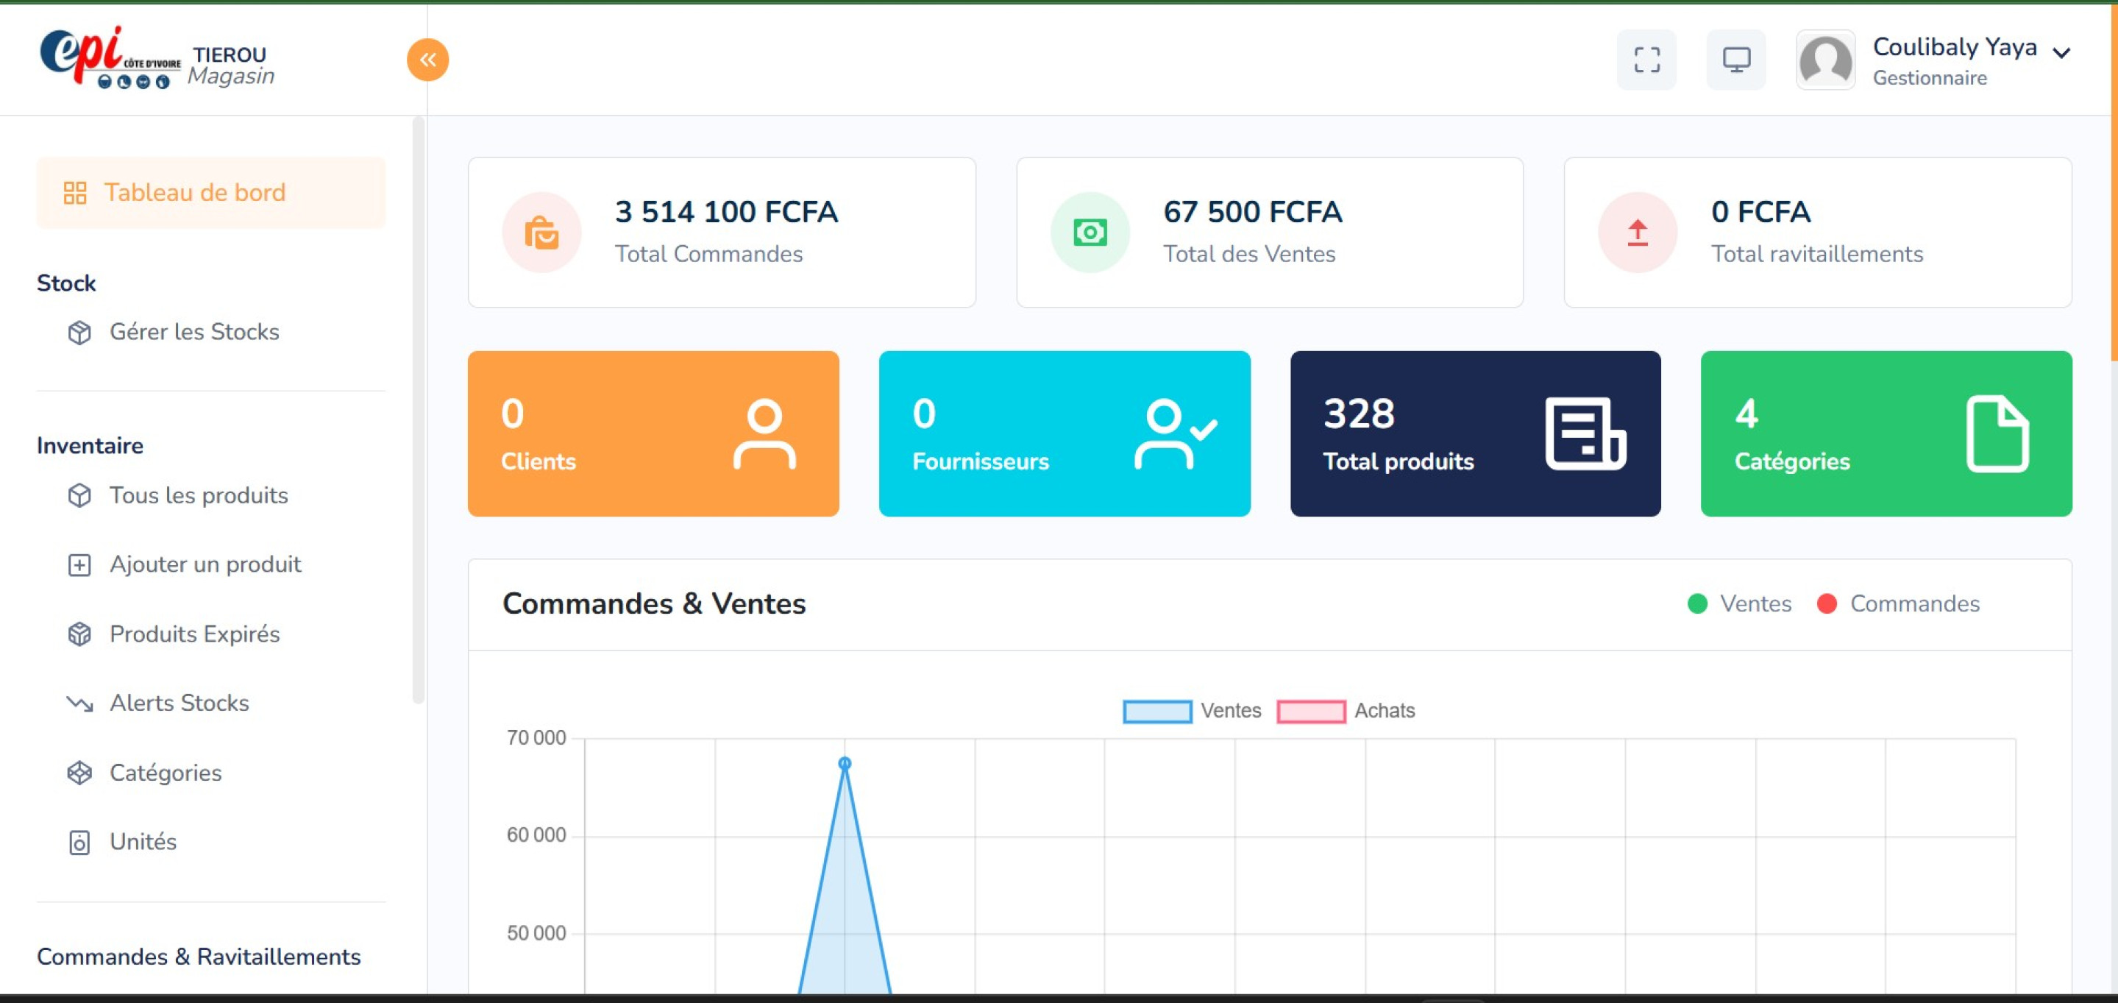Click the blue Ventes legend color box
Screen dimensions: 2118x1003
1156,711
